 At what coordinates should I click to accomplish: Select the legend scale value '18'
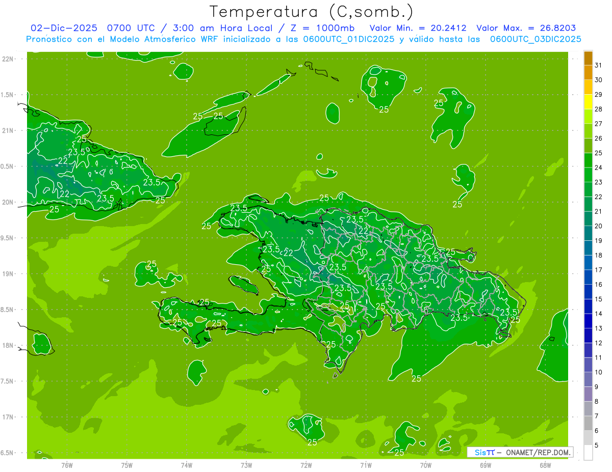pyautogui.click(x=599, y=255)
